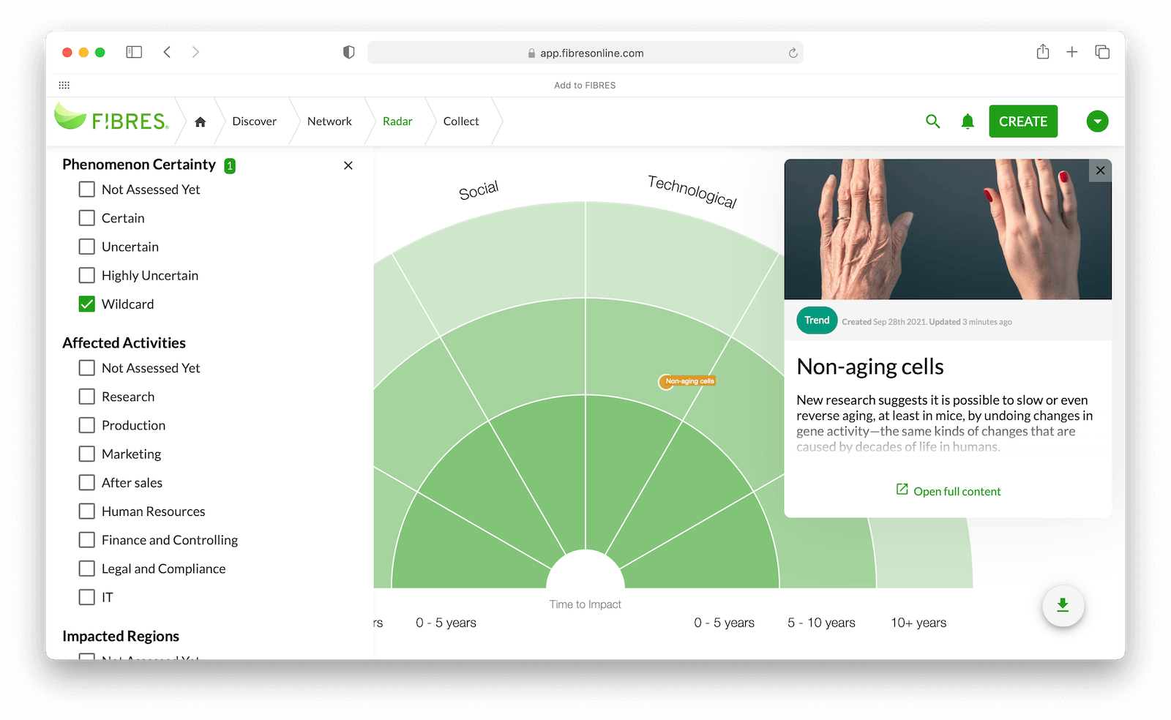Check the After sales checkbox
The image size is (1171, 720).
point(87,482)
